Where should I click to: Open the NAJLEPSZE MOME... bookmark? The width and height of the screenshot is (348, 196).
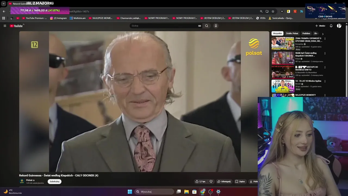coord(101,18)
